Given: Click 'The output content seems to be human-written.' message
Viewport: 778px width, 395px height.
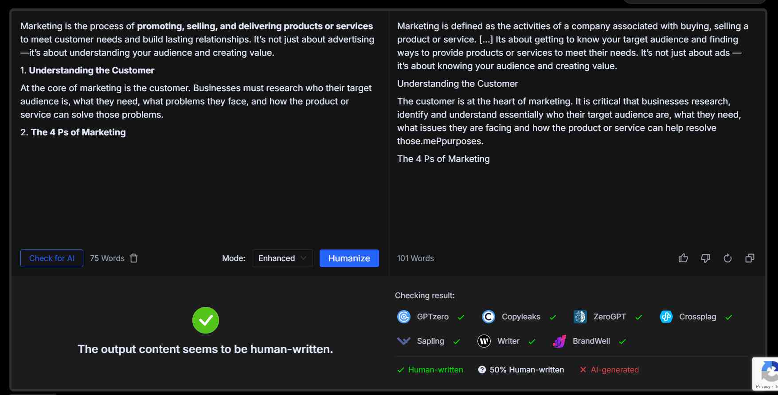Looking at the screenshot, I should coord(205,349).
